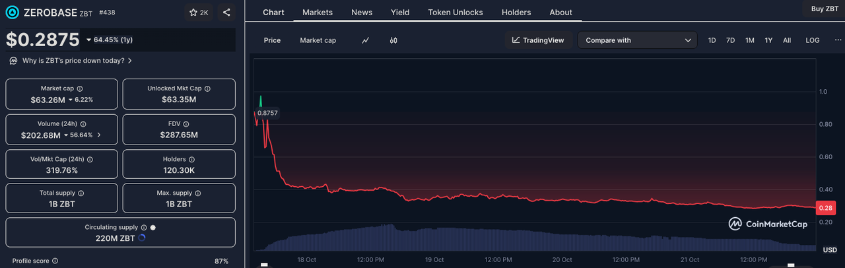This screenshot has height=268, width=845.
Task: Click the ZEROBASE coin logo icon
Action: point(13,12)
